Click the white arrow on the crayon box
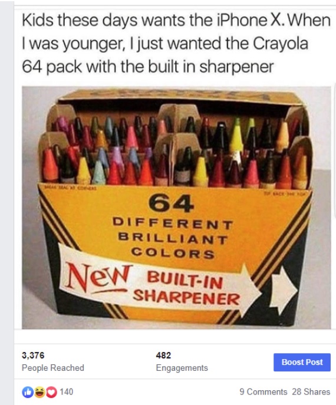The height and width of the screenshot is (405, 336). [x=284, y=289]
